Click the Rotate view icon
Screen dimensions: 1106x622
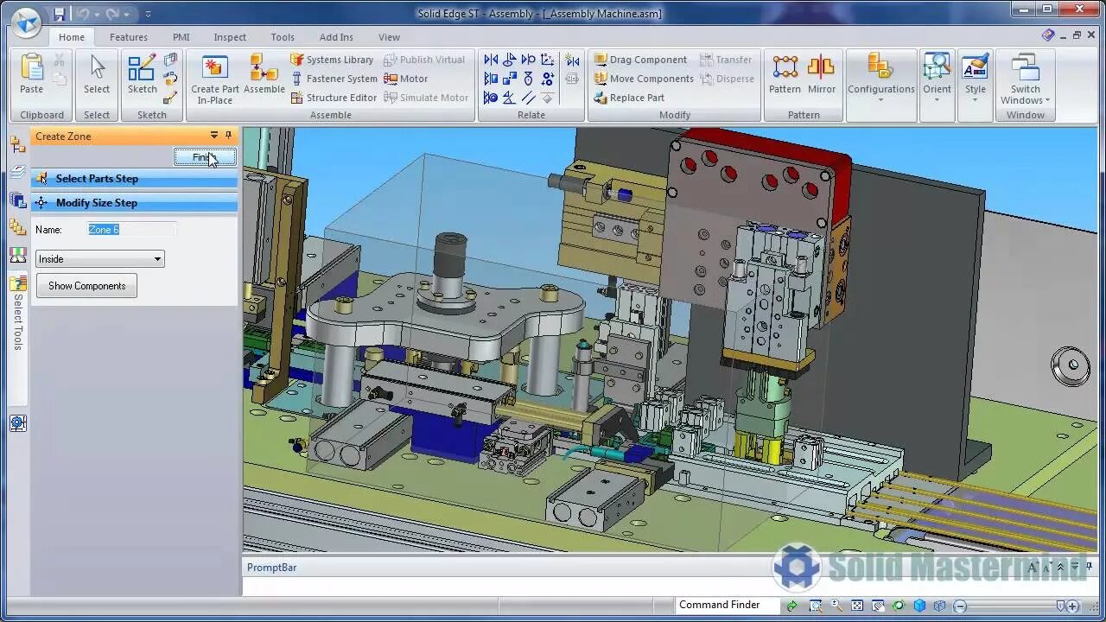pyautogui.click(x=899, y=606)
